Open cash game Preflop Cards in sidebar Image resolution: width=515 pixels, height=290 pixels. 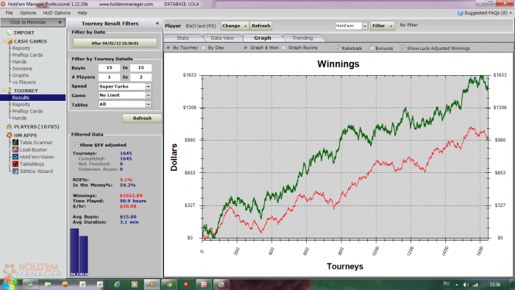pos(27,55)
